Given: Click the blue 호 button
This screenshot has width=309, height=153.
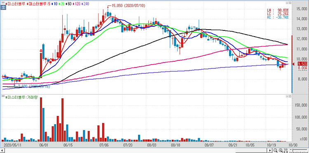Looking at the screenshot, I should [x=3, y=7].
